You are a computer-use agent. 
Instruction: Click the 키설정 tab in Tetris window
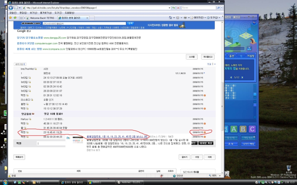(x=251, y=56)
